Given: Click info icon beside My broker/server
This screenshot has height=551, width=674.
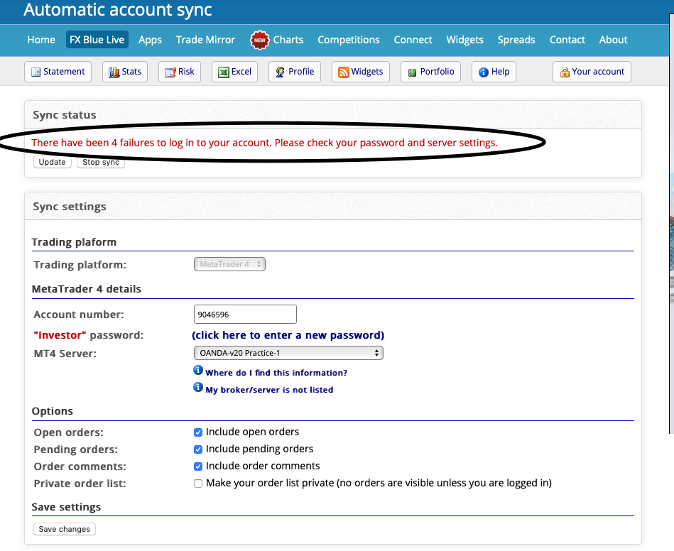Looking at the screenshot, I should coord(197,387).
